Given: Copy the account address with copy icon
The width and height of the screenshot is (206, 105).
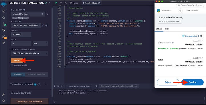Looking at the screenshot, I should (x=43, y=26).
